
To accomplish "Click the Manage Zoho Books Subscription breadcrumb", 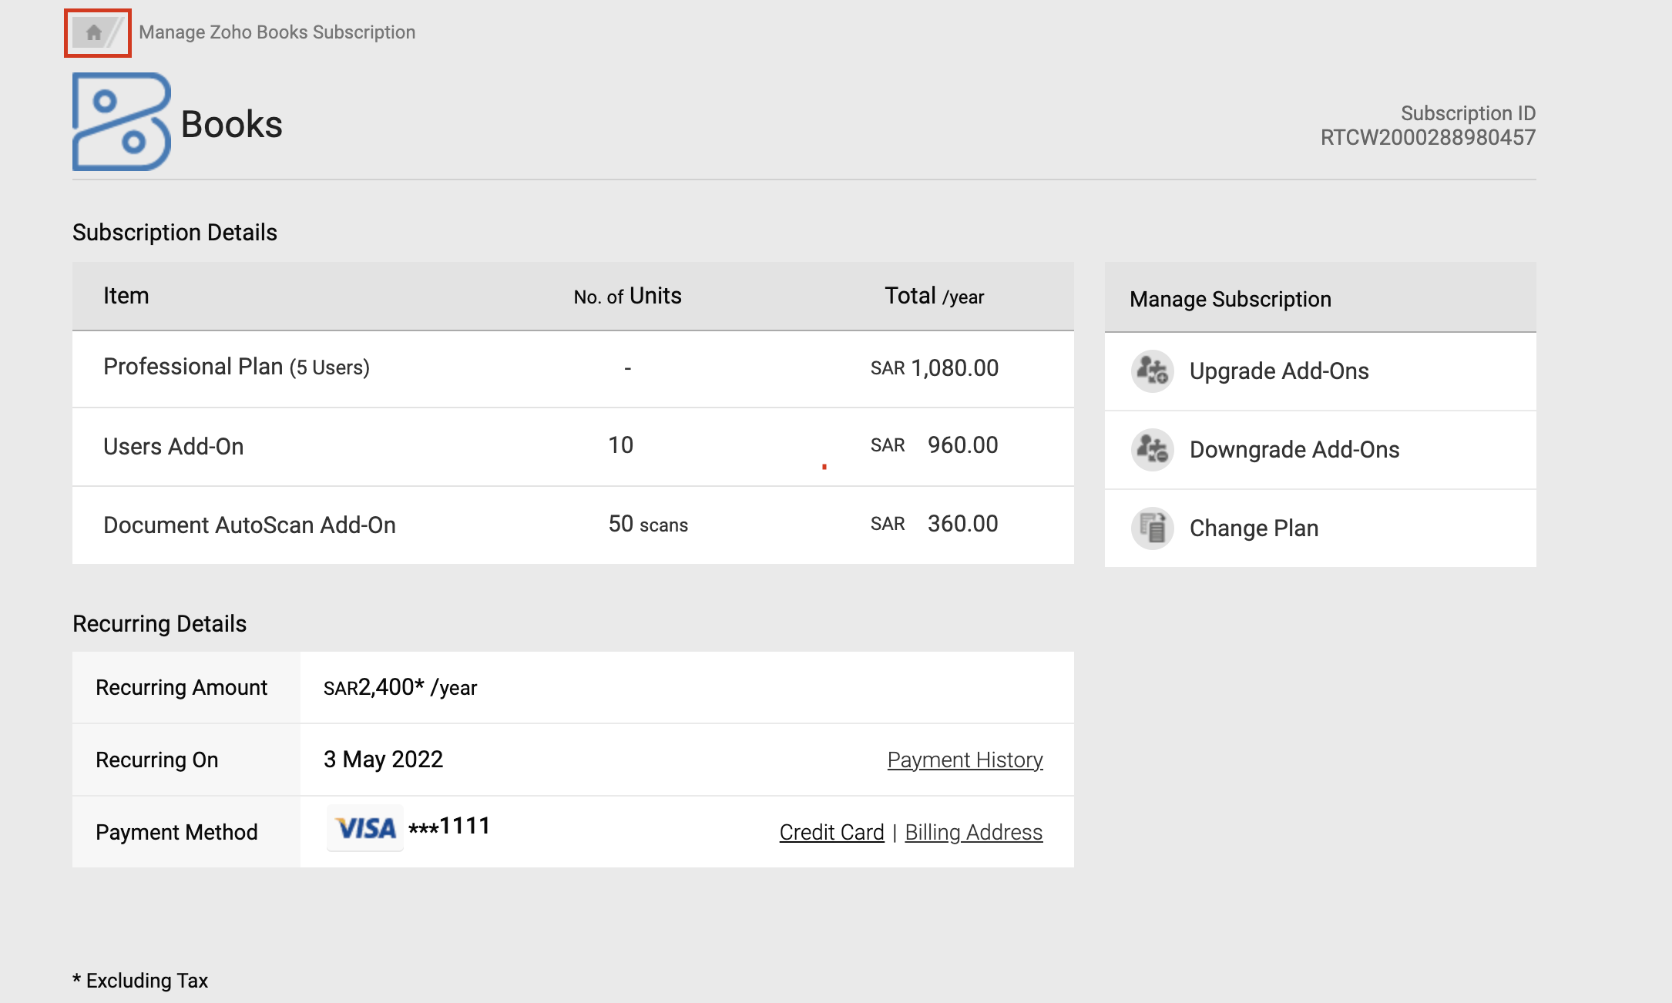I will point(277,32).
